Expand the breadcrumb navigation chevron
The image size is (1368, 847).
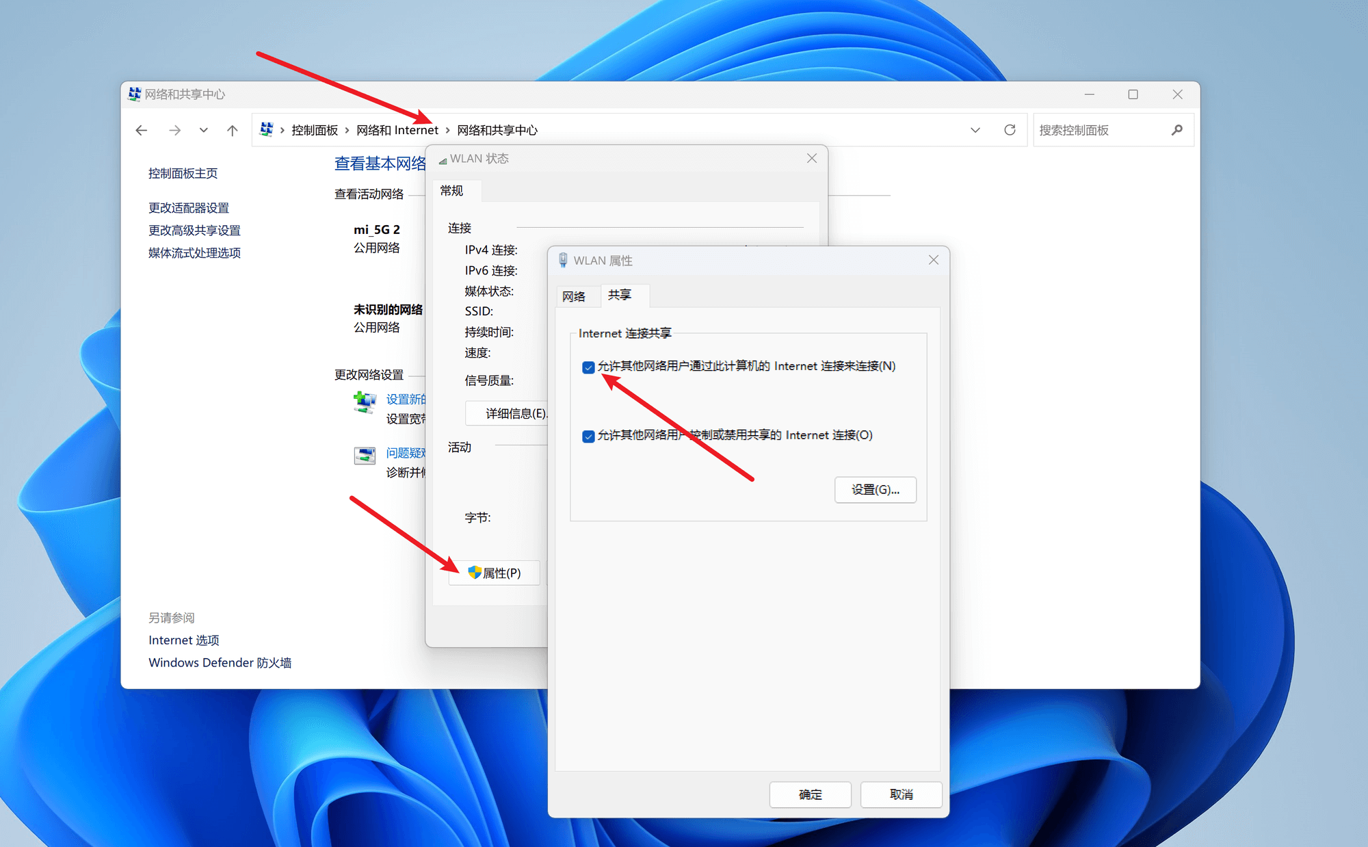203,129
